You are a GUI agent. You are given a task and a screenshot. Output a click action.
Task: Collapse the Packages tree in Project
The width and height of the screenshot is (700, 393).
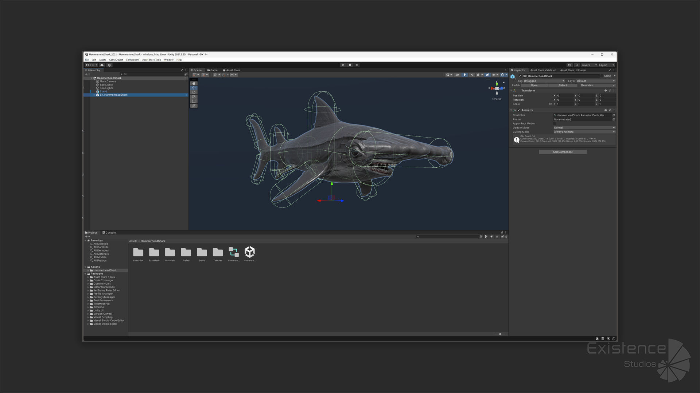[x=85, y=274]
